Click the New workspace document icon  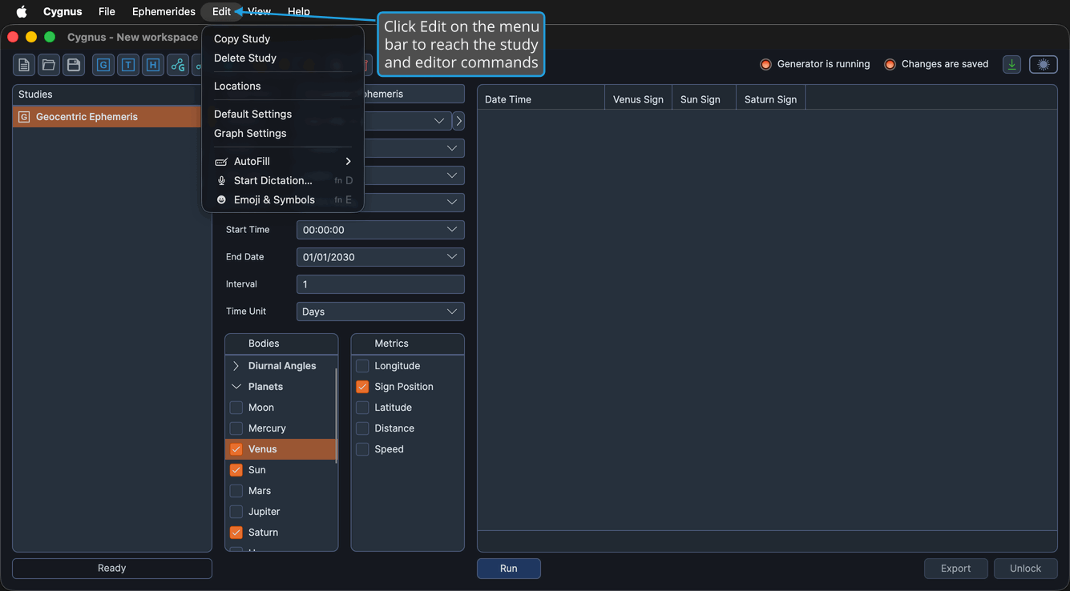pos(24,65)
